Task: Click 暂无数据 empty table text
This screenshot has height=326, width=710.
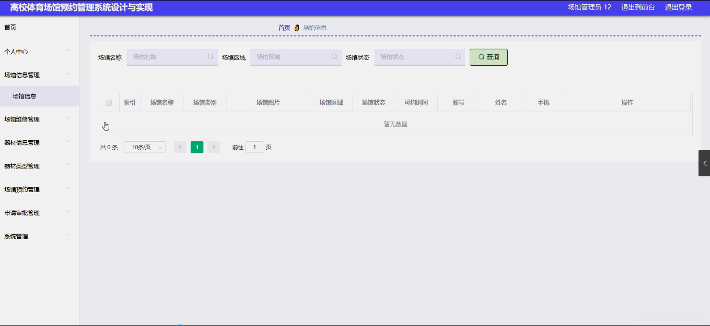Action: [x=395, y=124]
